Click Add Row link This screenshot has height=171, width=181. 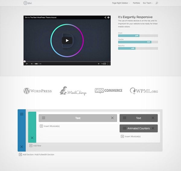pyautogui.click(x=35, y=146)
